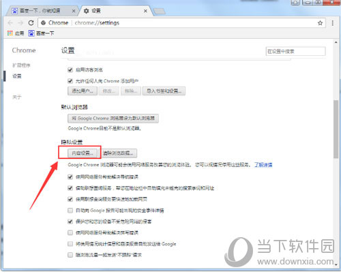Click the settings page scrollbar thumb
This screenshot has width=341, height=274.
[x=336, y=129]
